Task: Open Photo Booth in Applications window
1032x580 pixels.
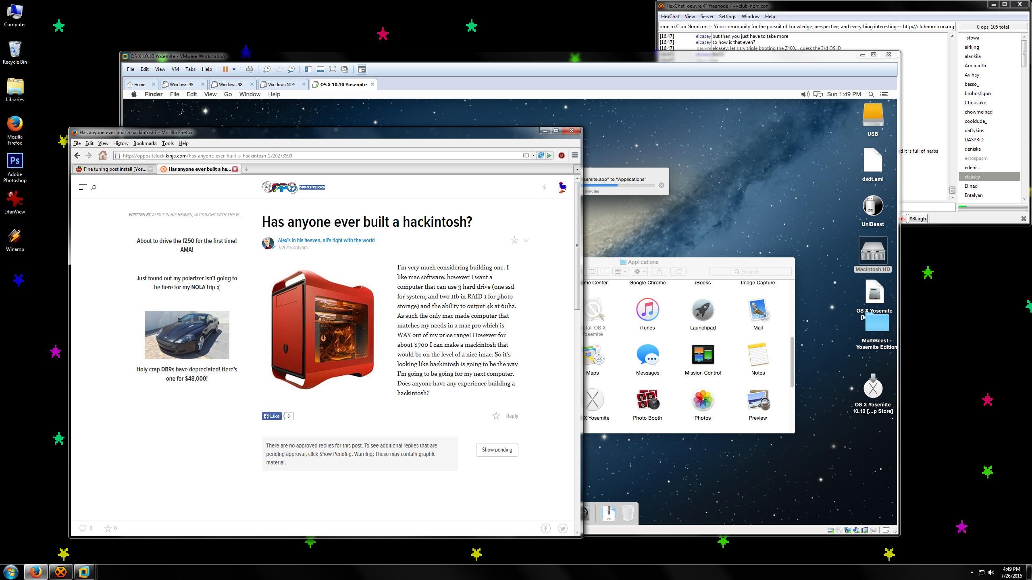Action: 647,404
